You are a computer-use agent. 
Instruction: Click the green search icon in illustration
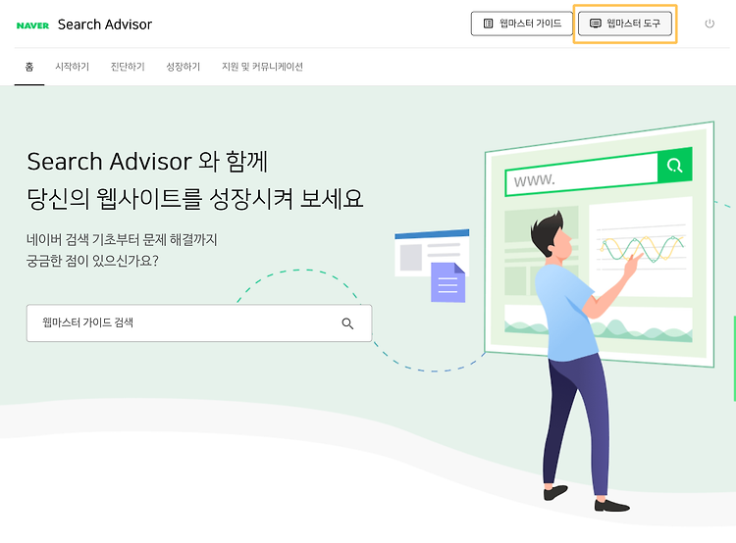pos(674,165)
